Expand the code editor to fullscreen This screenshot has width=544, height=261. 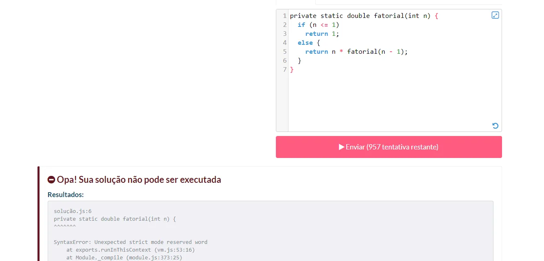(495, 15)
